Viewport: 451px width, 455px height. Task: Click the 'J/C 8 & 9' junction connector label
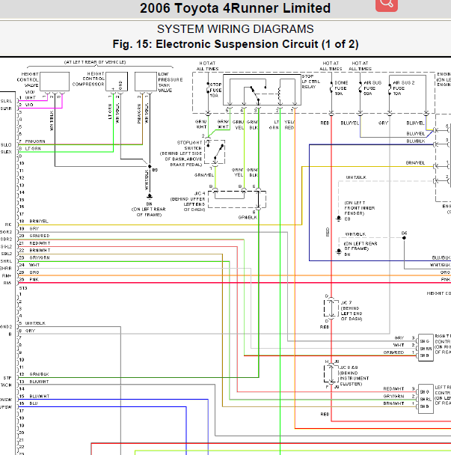tap(349, 367)
